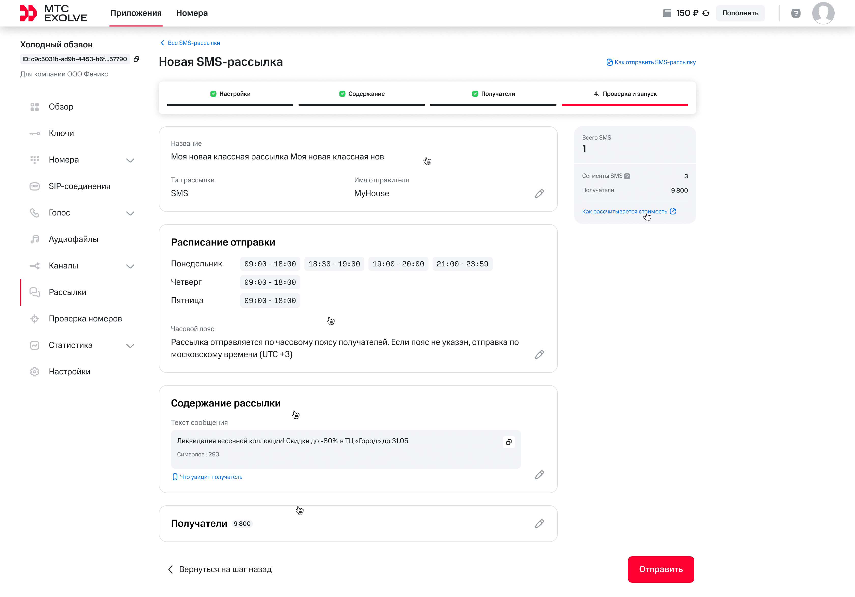Open Что увидит получатель preview link

point(207,477)
